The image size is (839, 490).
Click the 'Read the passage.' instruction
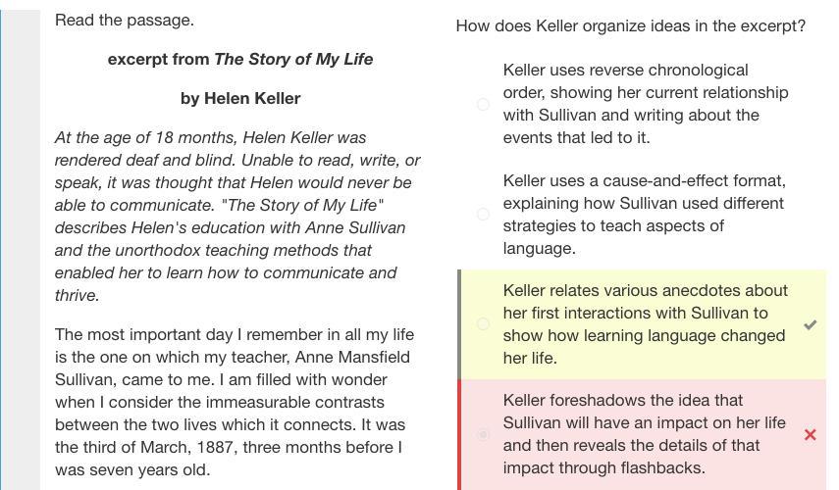[125, 21]
